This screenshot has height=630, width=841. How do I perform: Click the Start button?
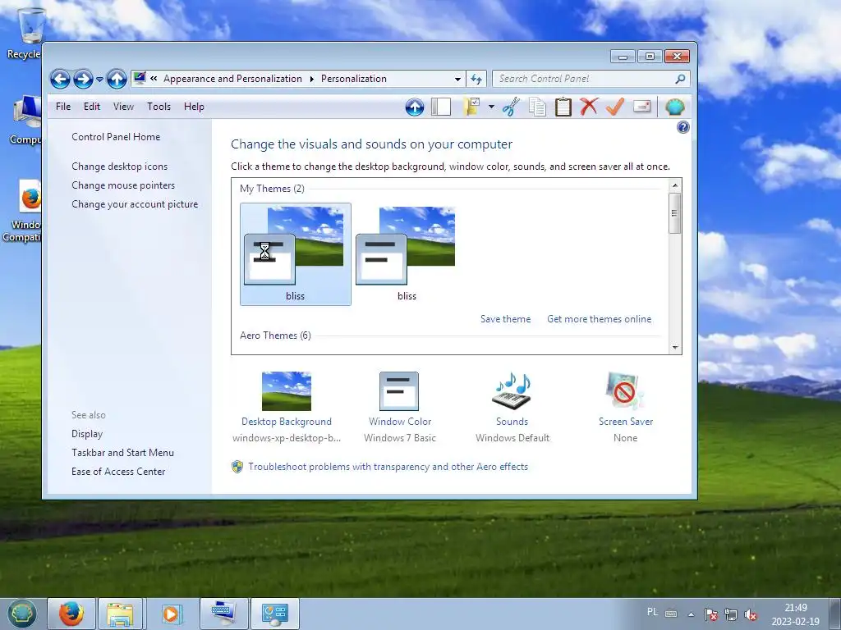[21, 614]
